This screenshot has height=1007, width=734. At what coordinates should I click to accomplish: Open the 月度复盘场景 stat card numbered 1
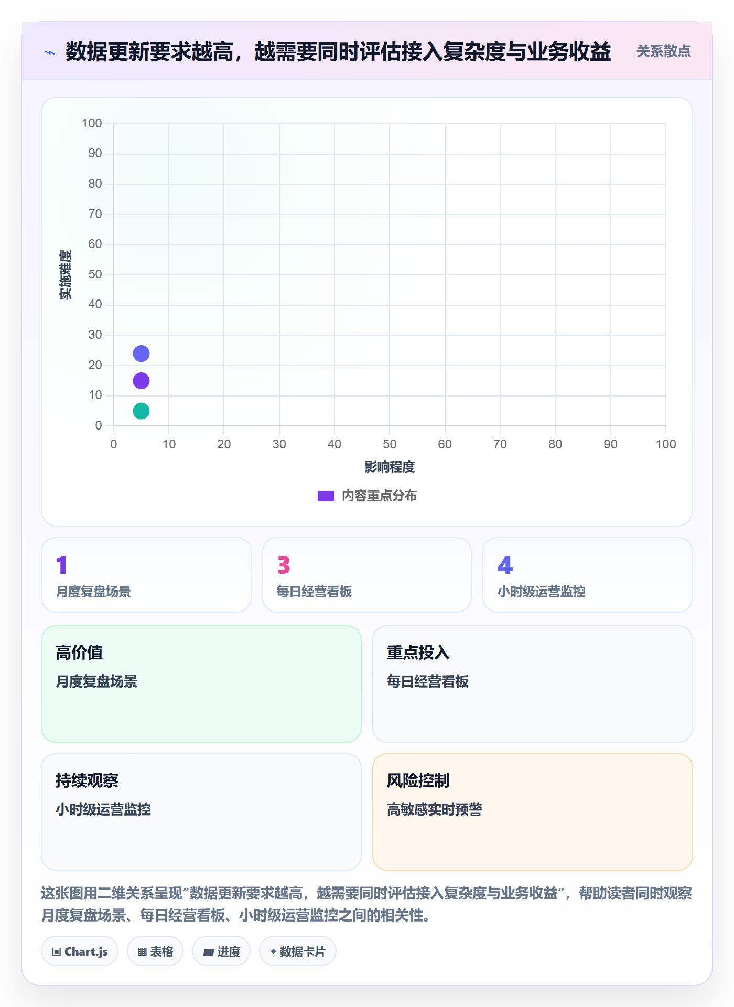point(146,575)
